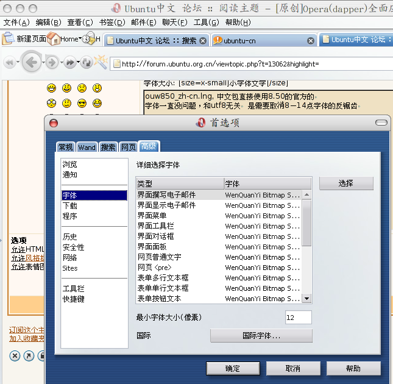Viewport: 393px width, 384px height.
Task: Select 历史 in the advanced category list
Action: tap(94, 237)
